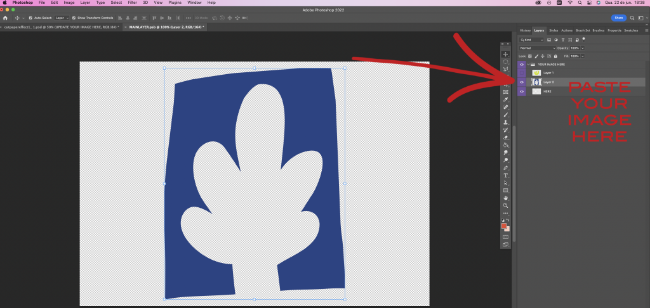The width and height of the screenshot is (650, 308).
Task: Select the Eyedropper tool
Action: click(x=505, y=99)
